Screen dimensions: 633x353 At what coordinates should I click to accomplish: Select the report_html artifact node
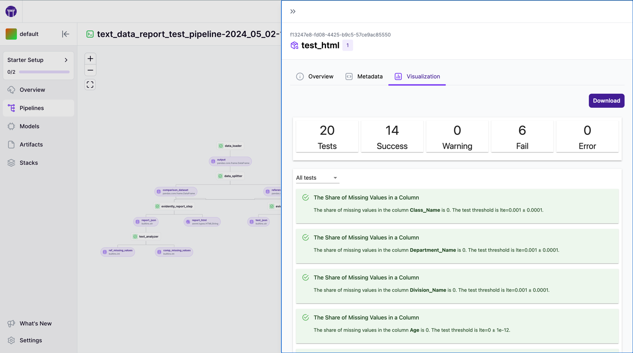coord(202,222)
